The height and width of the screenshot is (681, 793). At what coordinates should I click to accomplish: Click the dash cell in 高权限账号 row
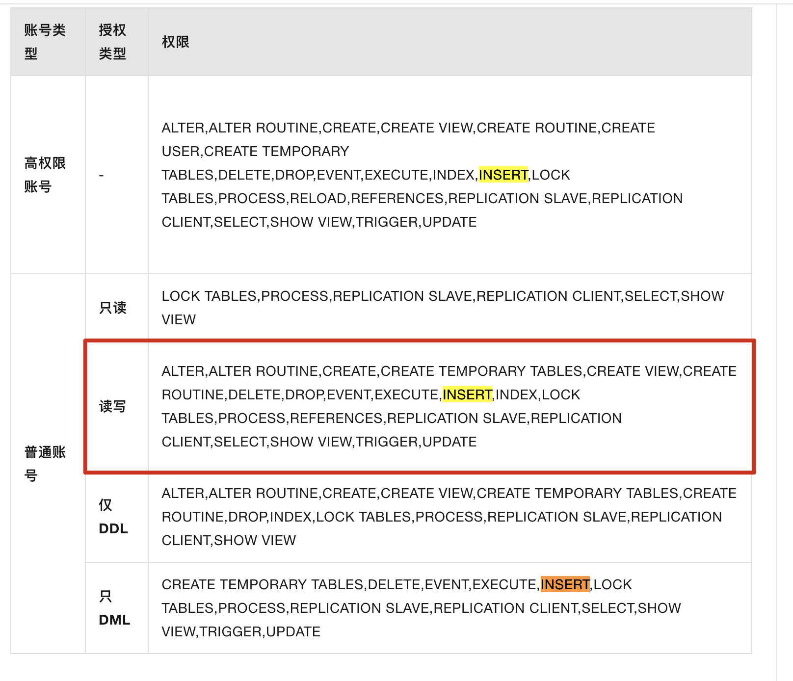coord(102,175)
